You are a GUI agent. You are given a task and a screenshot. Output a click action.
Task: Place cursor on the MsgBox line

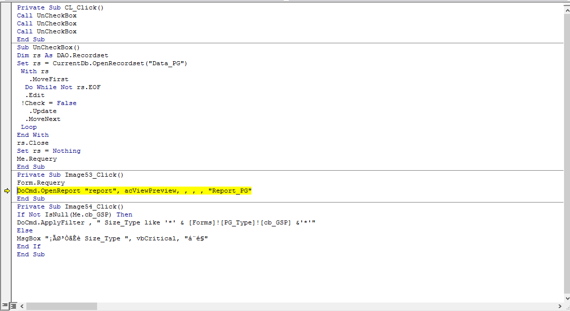click(113, 238)
